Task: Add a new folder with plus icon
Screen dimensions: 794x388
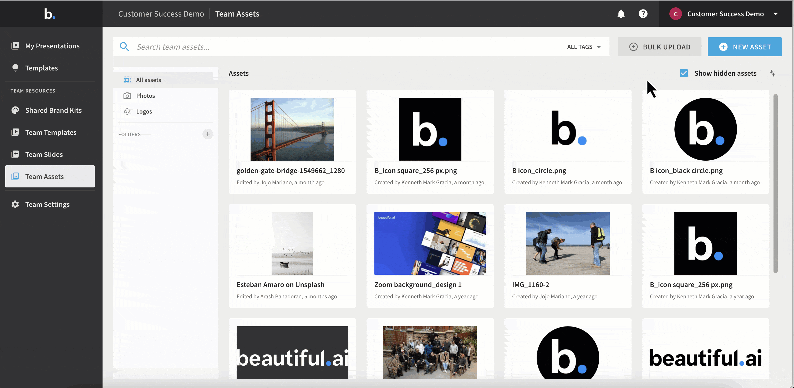Action: [x=207, y=134]
